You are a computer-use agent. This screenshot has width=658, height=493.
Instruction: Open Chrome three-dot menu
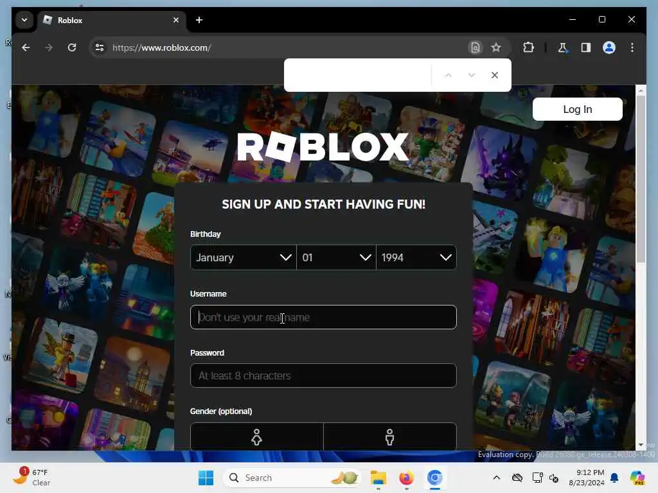[x=632, y=48]
